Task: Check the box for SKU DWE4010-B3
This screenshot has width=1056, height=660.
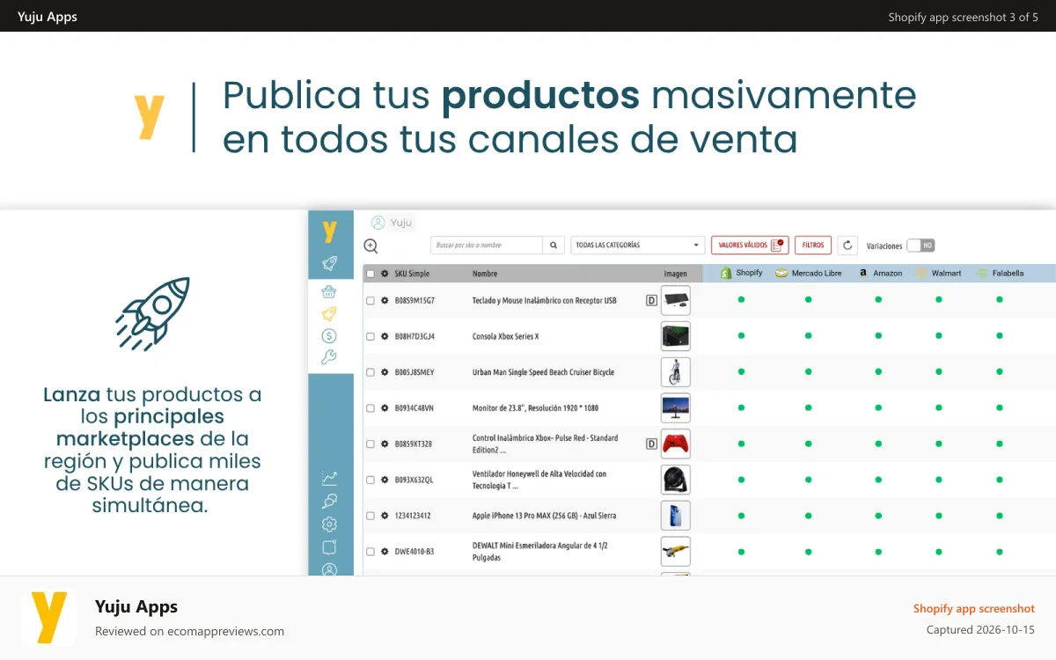Action: click(x=370, y=552)
